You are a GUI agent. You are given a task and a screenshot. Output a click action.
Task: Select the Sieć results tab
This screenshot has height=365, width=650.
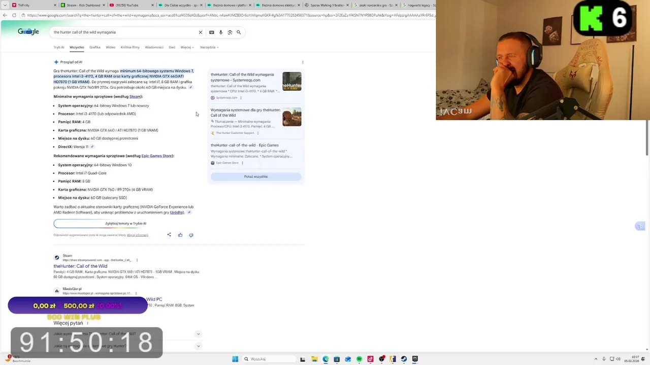click(x=172, y=47)
